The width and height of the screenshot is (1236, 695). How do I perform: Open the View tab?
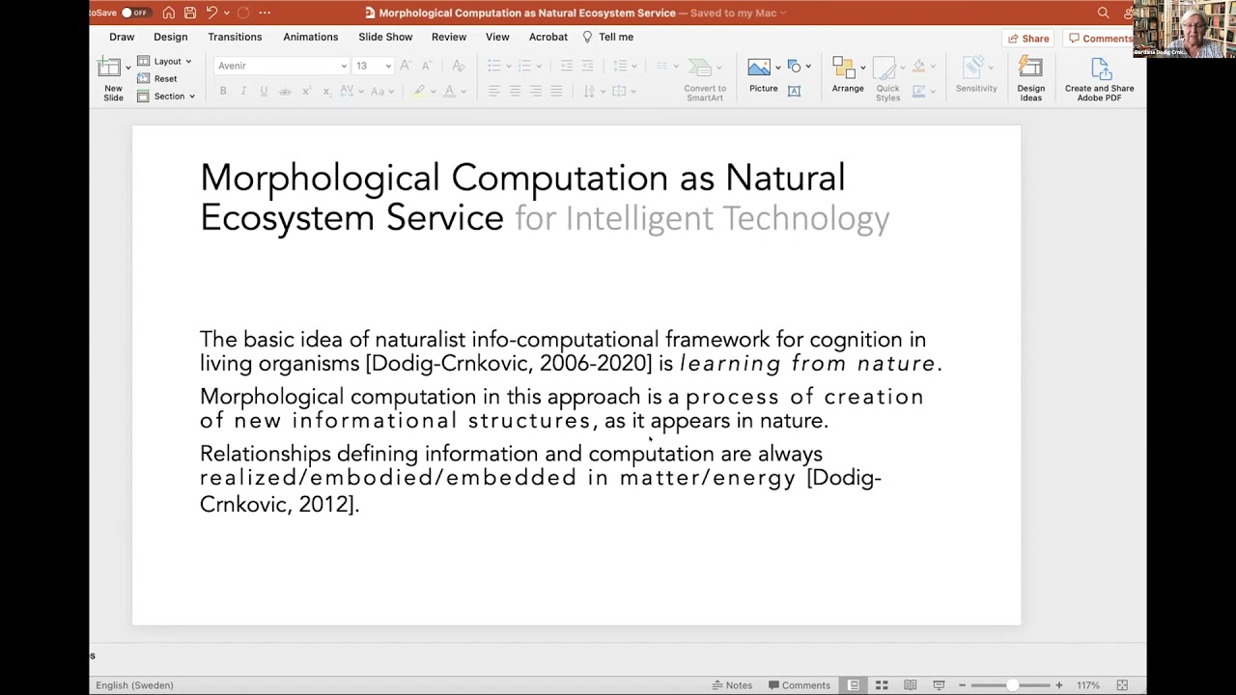click(497, 37)
